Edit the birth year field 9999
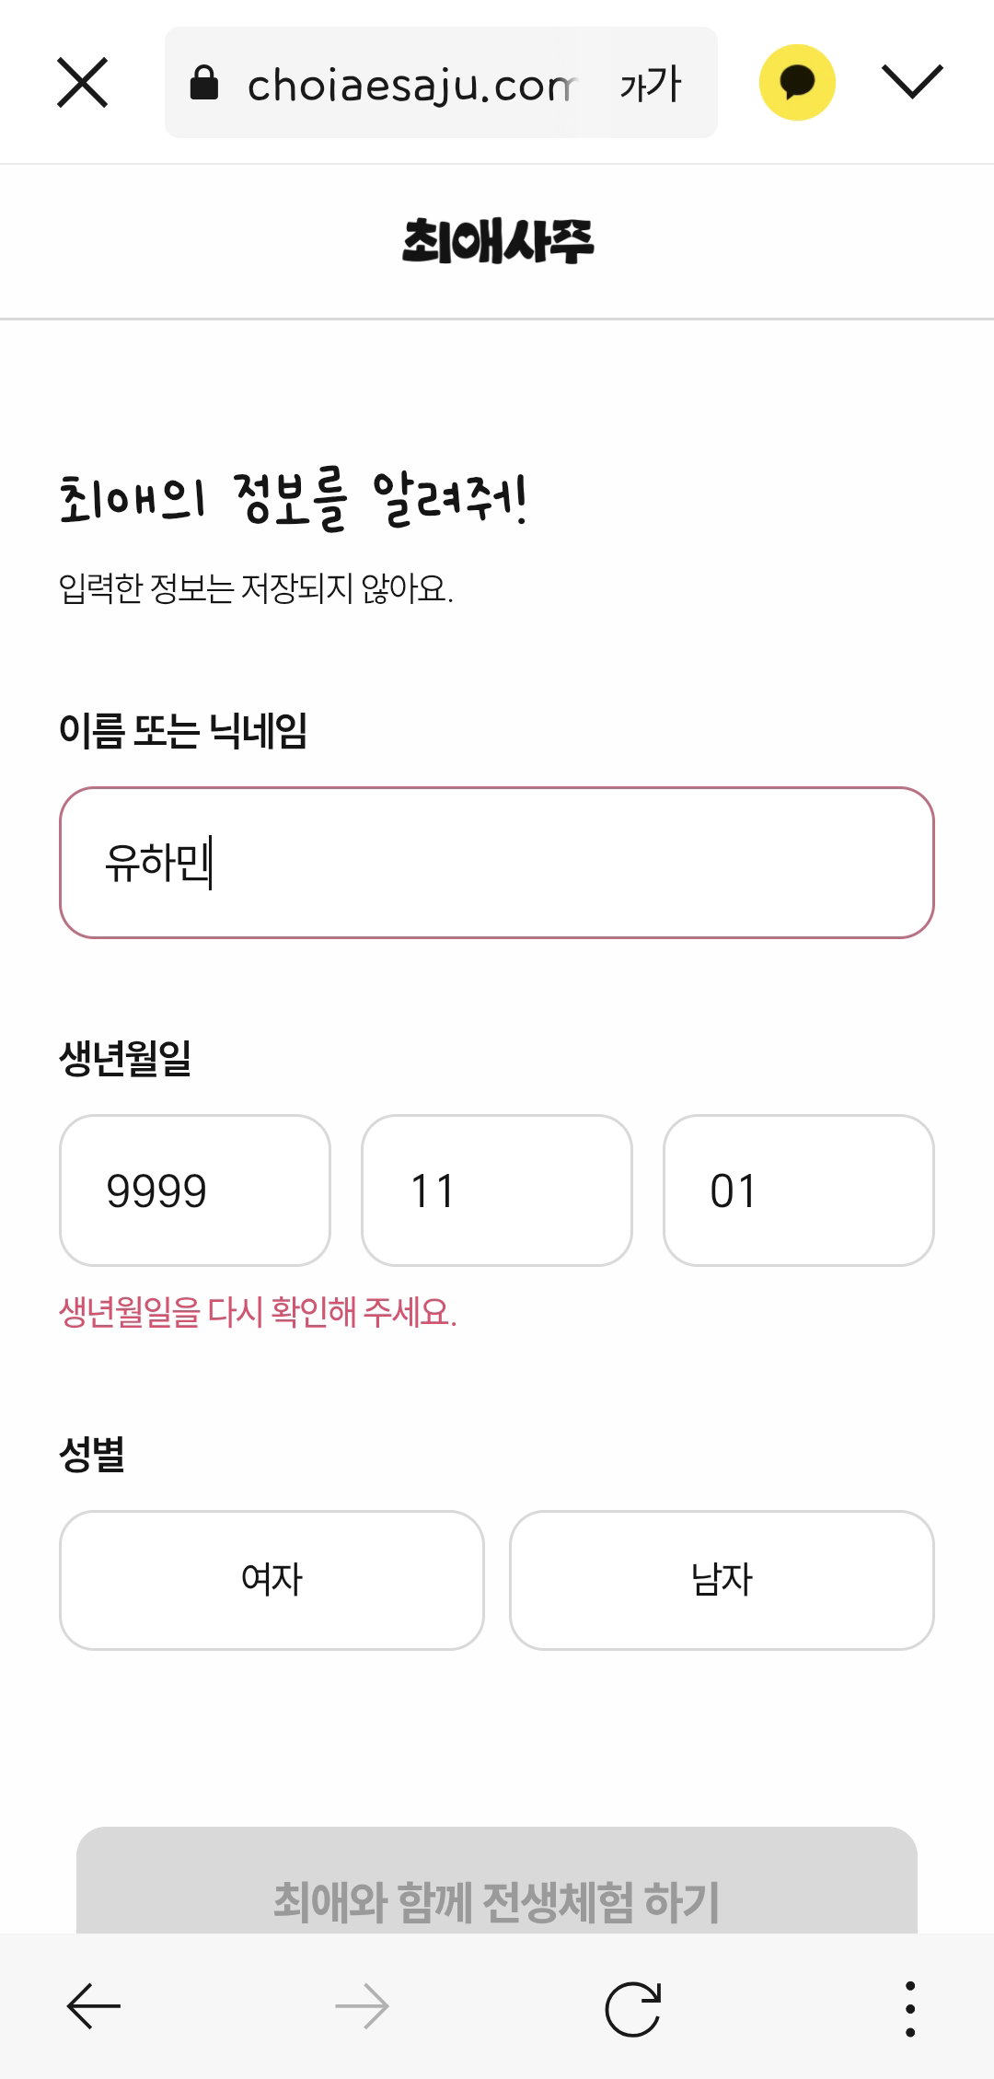The image size is (994, 2079). tap(195, 1190)
